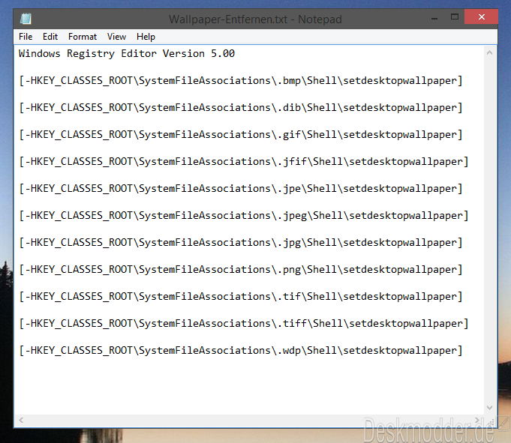511x443 pixels.
Task: Click the vertical scrollbar up arrow
Action: [x=489, y=52]
